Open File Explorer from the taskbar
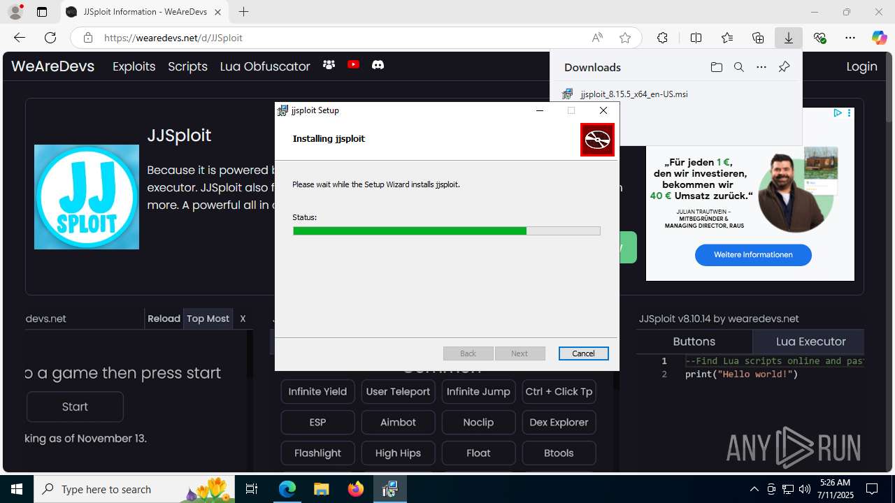Image resolution: width=895 pixels, height=503 pixels. (x=321, y=489)
